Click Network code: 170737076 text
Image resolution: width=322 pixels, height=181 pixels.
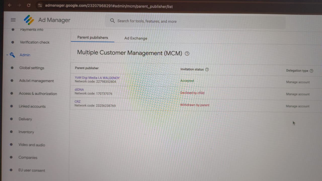click(94, 94)
